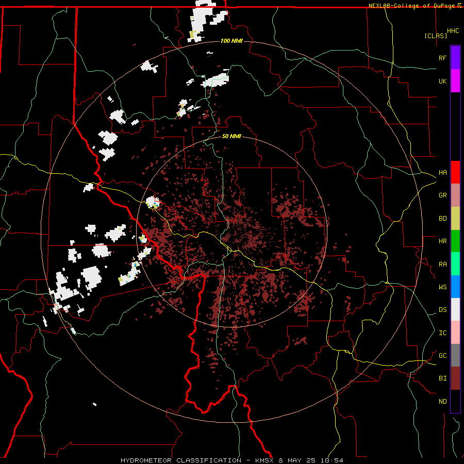Click the [CLAS] label
Image resolution: width=464 pixels, height=464 pixels.
click(x=436, y=36)
